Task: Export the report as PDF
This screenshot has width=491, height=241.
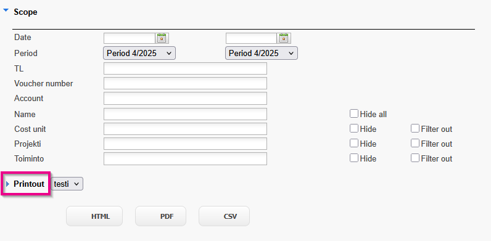Action: [160, 216]
